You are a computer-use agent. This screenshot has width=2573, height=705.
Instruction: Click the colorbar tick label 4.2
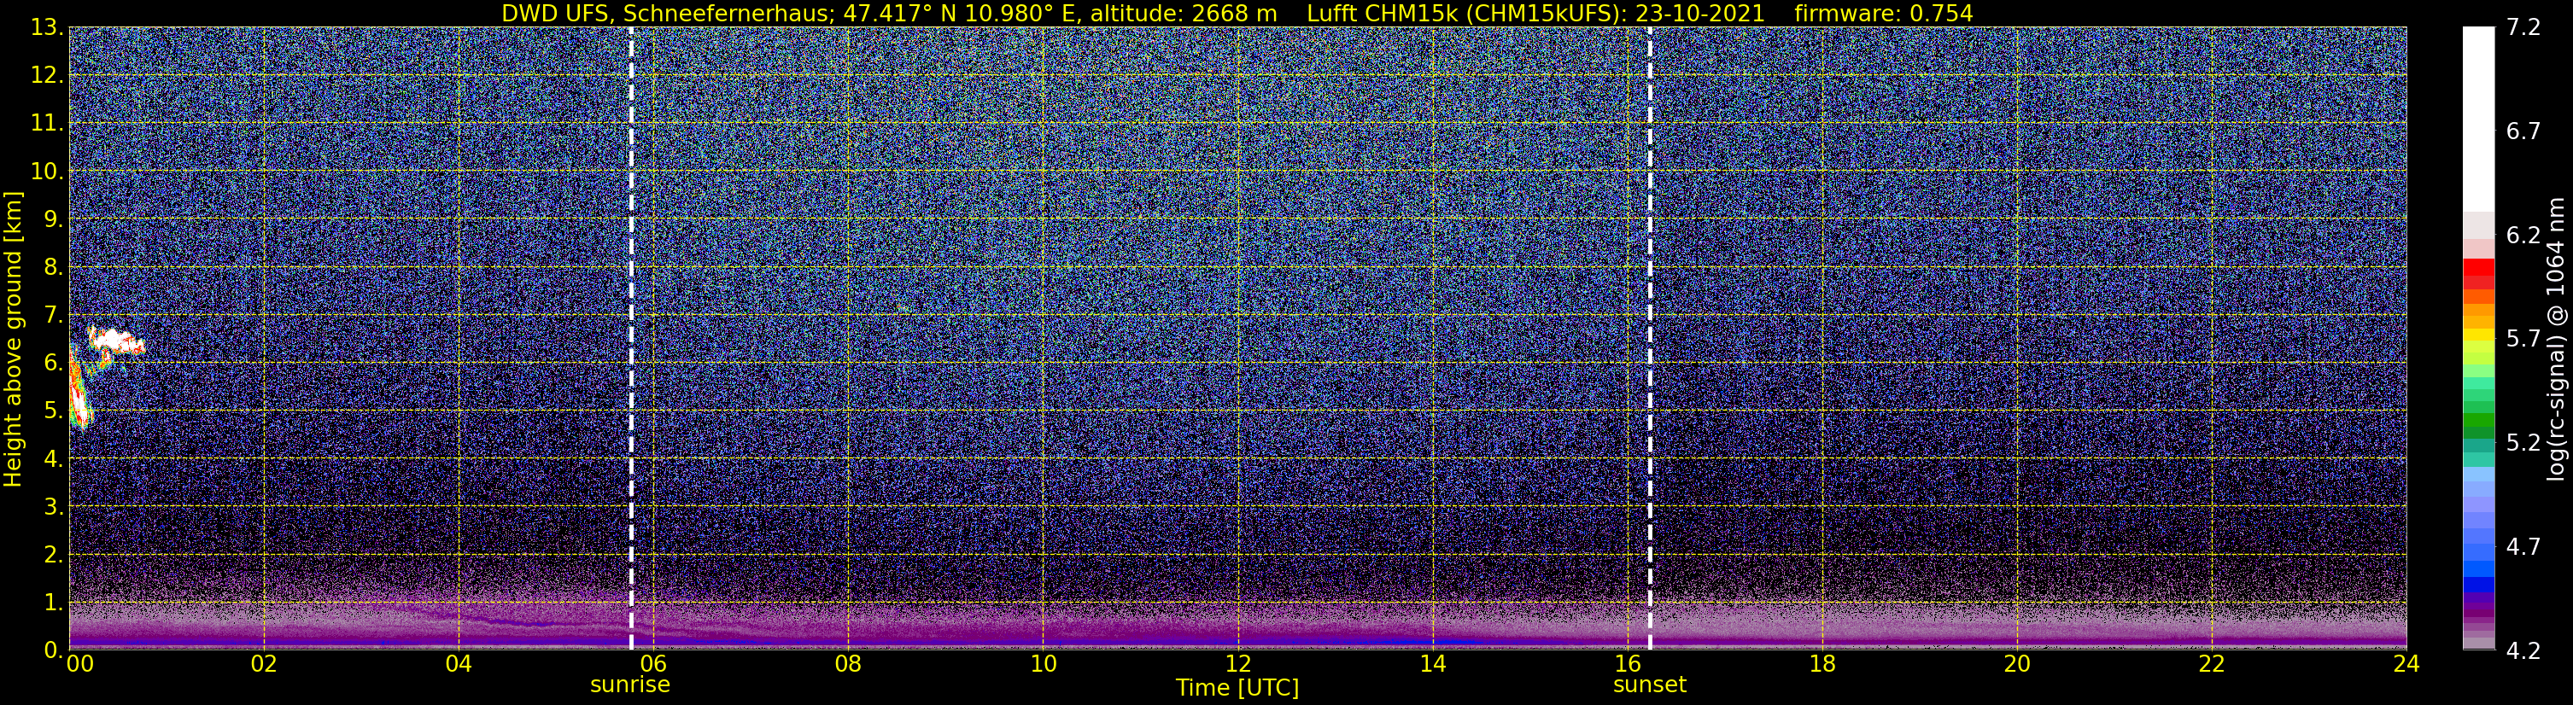click(2523, 651)
